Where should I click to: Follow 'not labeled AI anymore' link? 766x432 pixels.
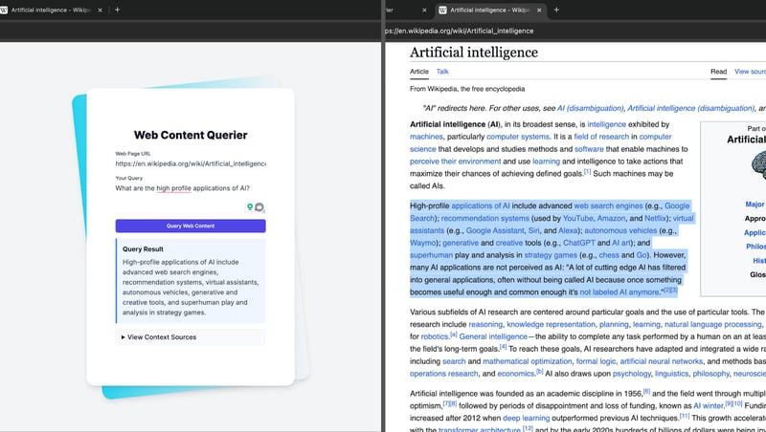click(619, 292)
